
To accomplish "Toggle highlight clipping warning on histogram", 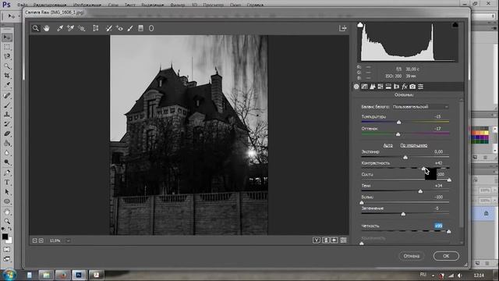I will coord(455,25).
